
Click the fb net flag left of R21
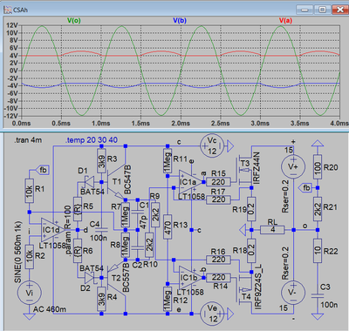pyautogui.click(x=305, y=188)
